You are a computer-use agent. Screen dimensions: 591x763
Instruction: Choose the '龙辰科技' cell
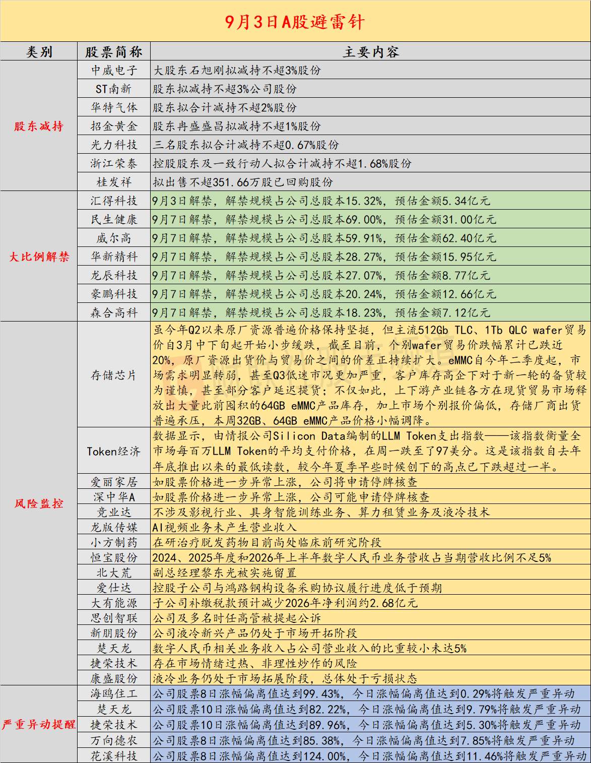[x=114, y=276]
